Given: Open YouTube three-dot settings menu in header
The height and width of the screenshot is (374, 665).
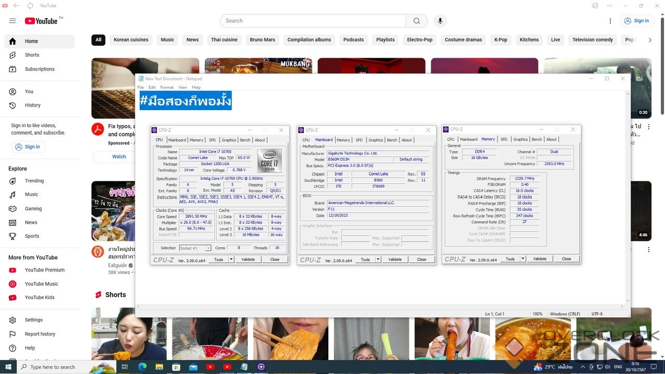Looking at the screenshot, I should pyautogui.click(x=610, y=21).
